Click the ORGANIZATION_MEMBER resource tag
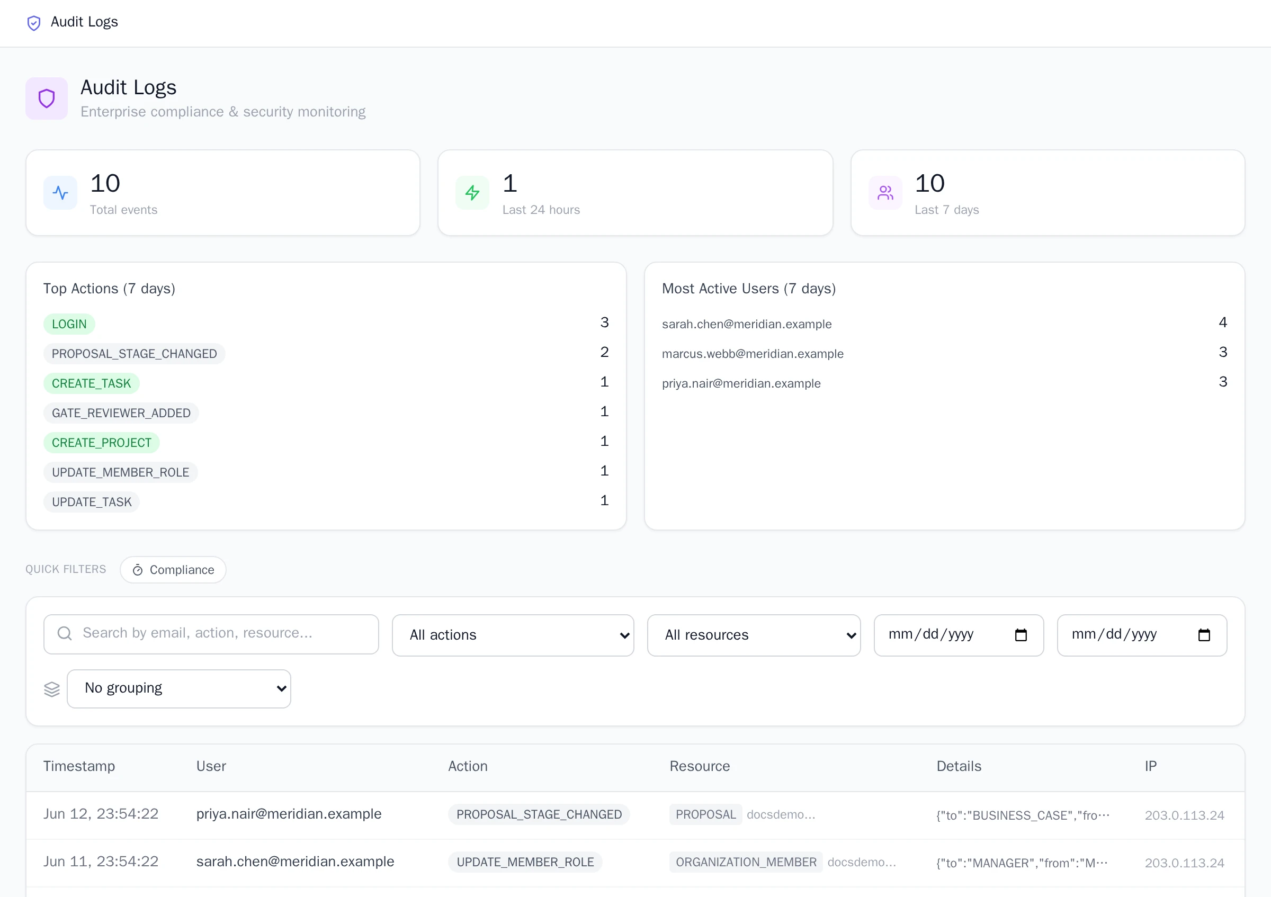The height and width of the screenshot is (897, 1271). click(746, 862)
